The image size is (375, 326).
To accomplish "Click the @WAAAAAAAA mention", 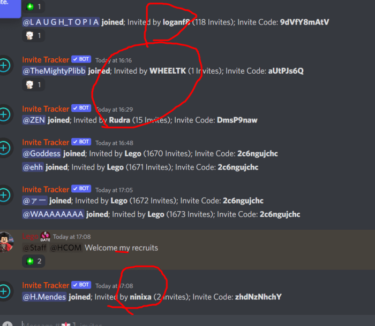I will coord(53,214).
